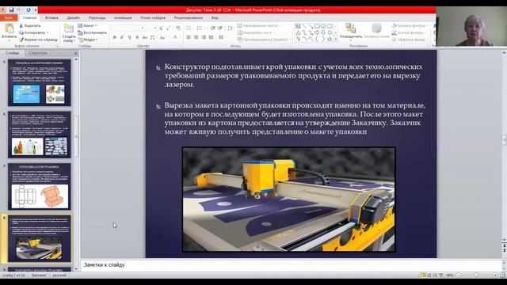
Task: Select slide 7 thumbnail with box template
Action: point(39,187)
